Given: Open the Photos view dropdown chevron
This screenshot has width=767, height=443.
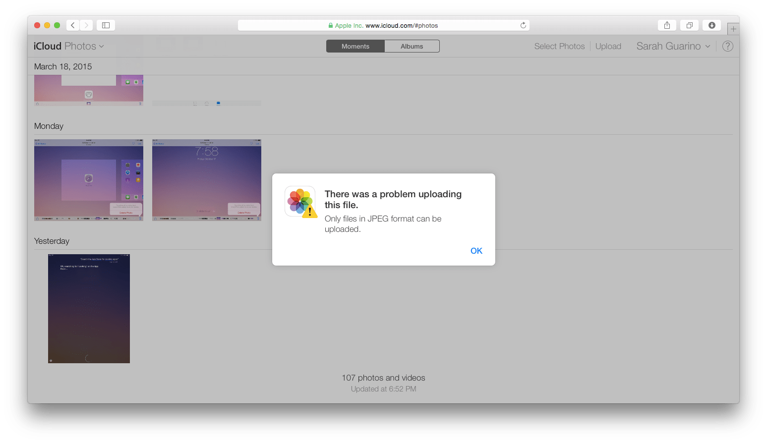Looking at the screenshot, I should (103, 46).
